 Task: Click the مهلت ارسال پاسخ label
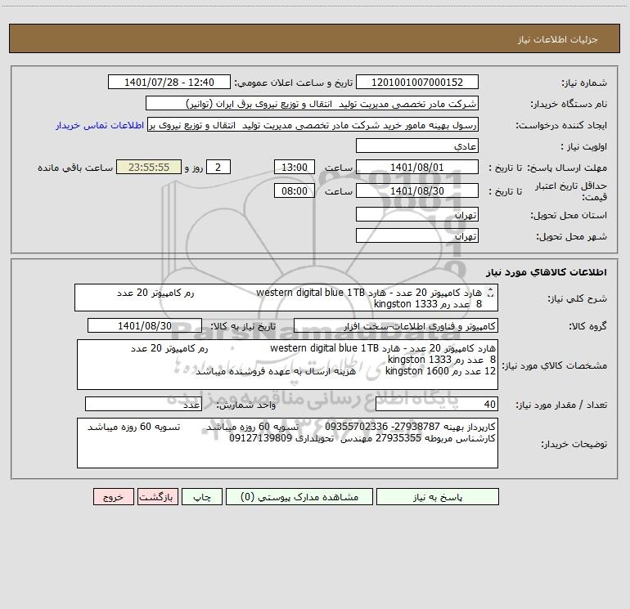(x=567, y=168)
